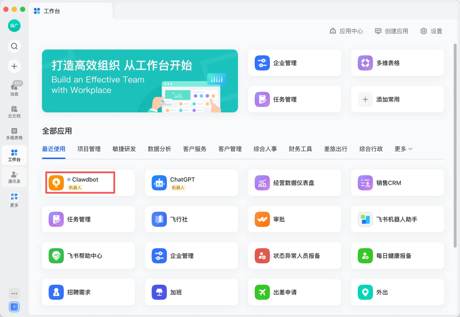Expand the 更多 category dropdown
The height and width of the screenshot is (317, 460).
click(x=403, y=149)
